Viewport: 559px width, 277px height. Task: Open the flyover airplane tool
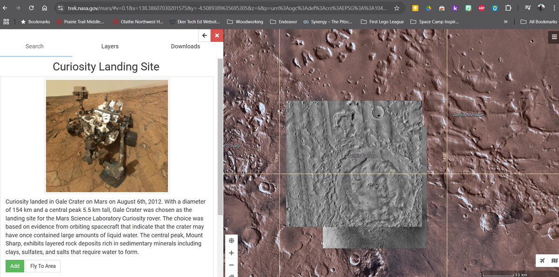542,260
